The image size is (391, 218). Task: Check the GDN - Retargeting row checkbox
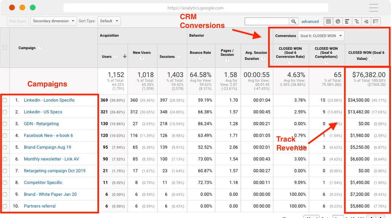[5, 124]
